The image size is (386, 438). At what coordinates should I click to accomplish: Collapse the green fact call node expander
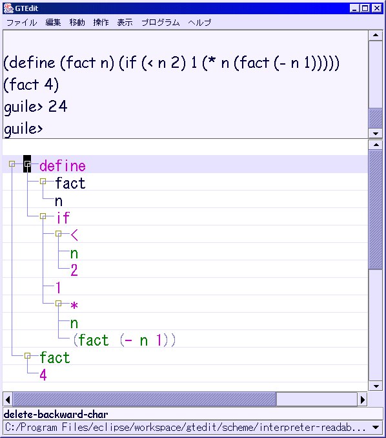tap(27, 355)
